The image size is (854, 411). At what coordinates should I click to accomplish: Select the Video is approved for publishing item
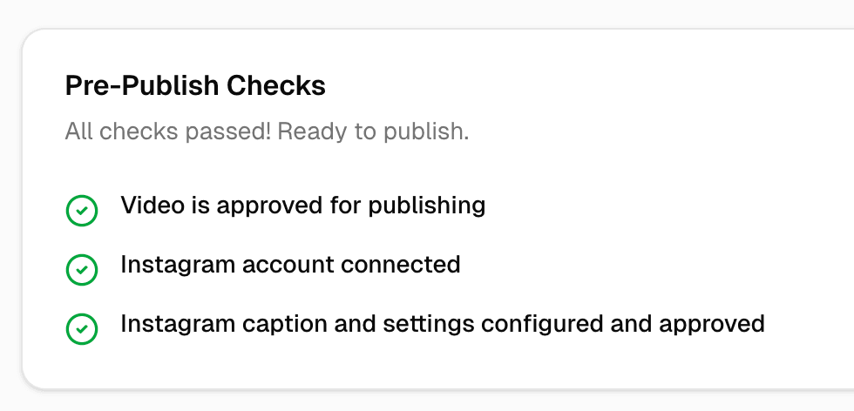(302, 205)
